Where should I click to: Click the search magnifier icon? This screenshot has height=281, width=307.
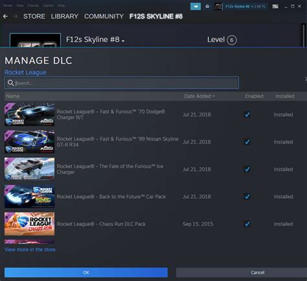tap(10, 83)
